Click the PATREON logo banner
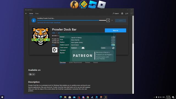Image resolution: width=176 pixels, height=99 pixels. (82, 56)
